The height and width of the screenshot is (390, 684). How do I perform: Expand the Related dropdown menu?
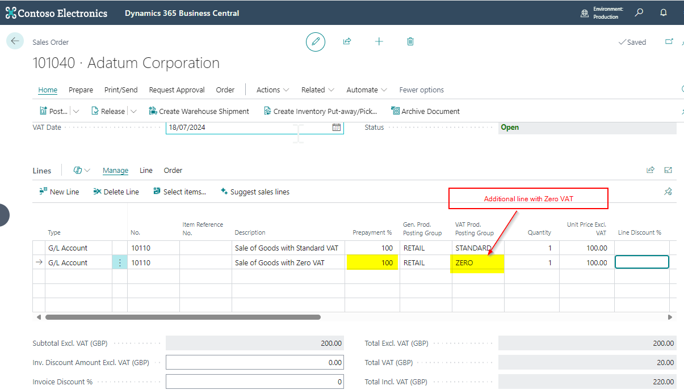[317, 90]
